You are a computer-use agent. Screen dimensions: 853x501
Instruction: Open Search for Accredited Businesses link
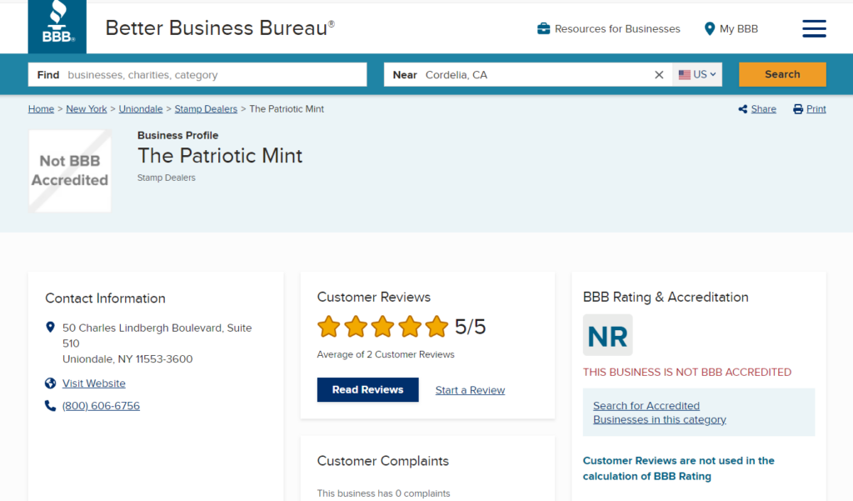(660, 413)
